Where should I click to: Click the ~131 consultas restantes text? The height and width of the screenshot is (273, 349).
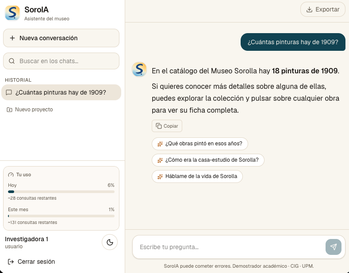(x=32, y=222)
